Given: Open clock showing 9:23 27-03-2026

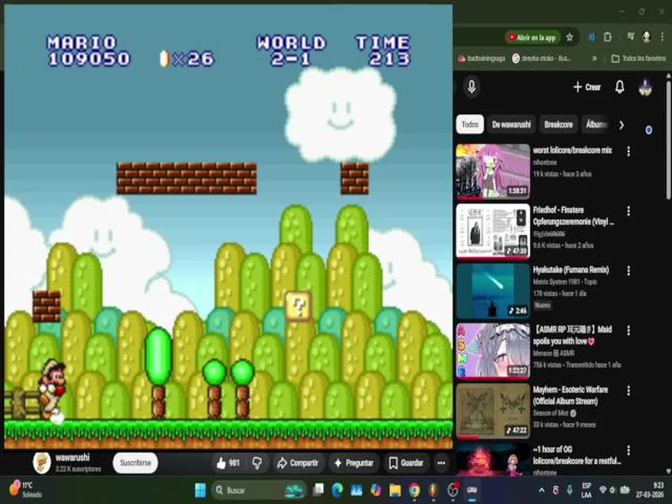Looking at the screenshot, I should (650, 490).
